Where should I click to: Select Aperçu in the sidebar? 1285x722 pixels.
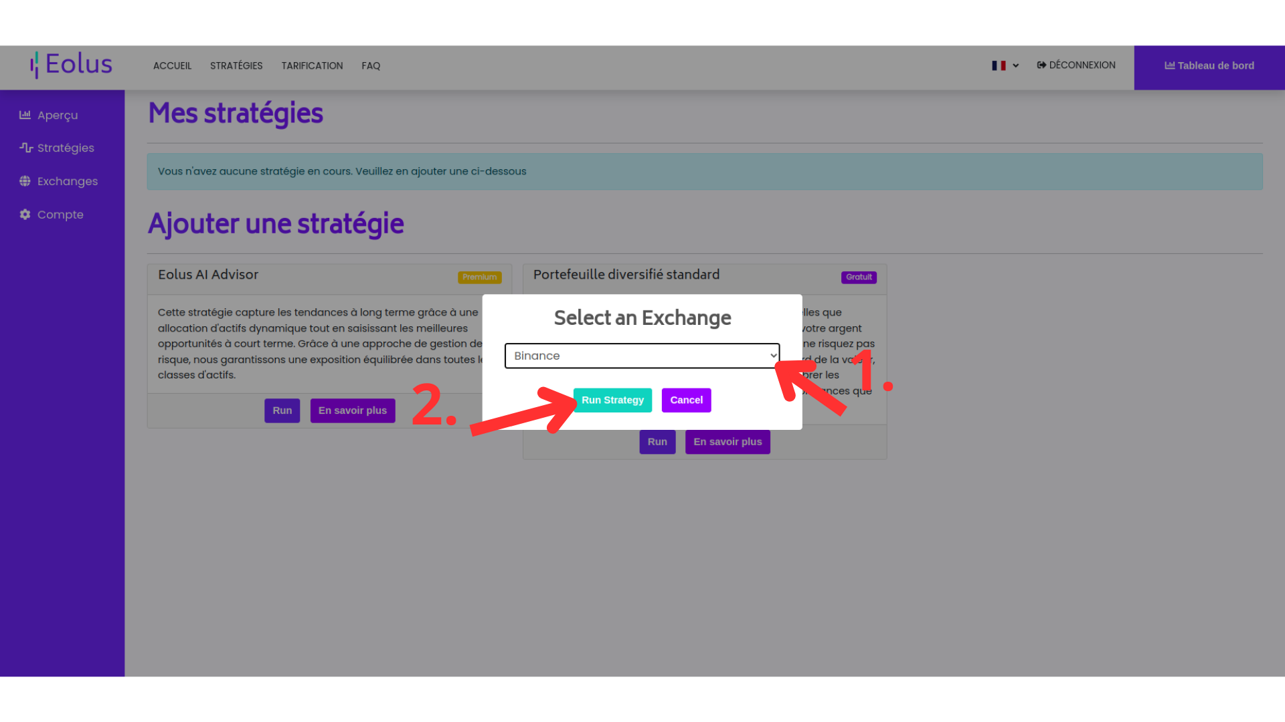pos(58,115)
